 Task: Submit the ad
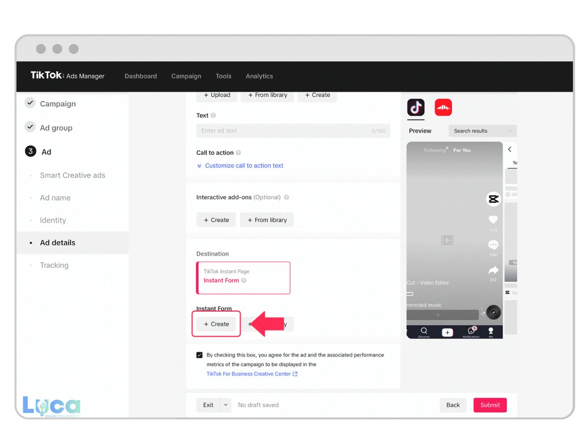tap(490, 405)
